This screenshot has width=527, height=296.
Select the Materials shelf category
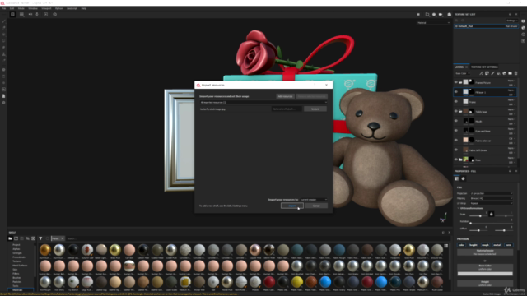tap(20, 290)
